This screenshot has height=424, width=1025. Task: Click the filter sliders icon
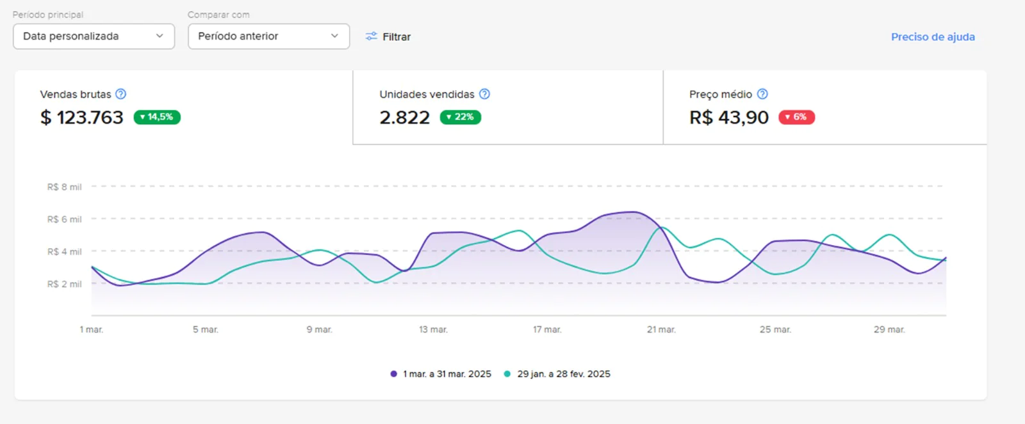pos(372,36)
